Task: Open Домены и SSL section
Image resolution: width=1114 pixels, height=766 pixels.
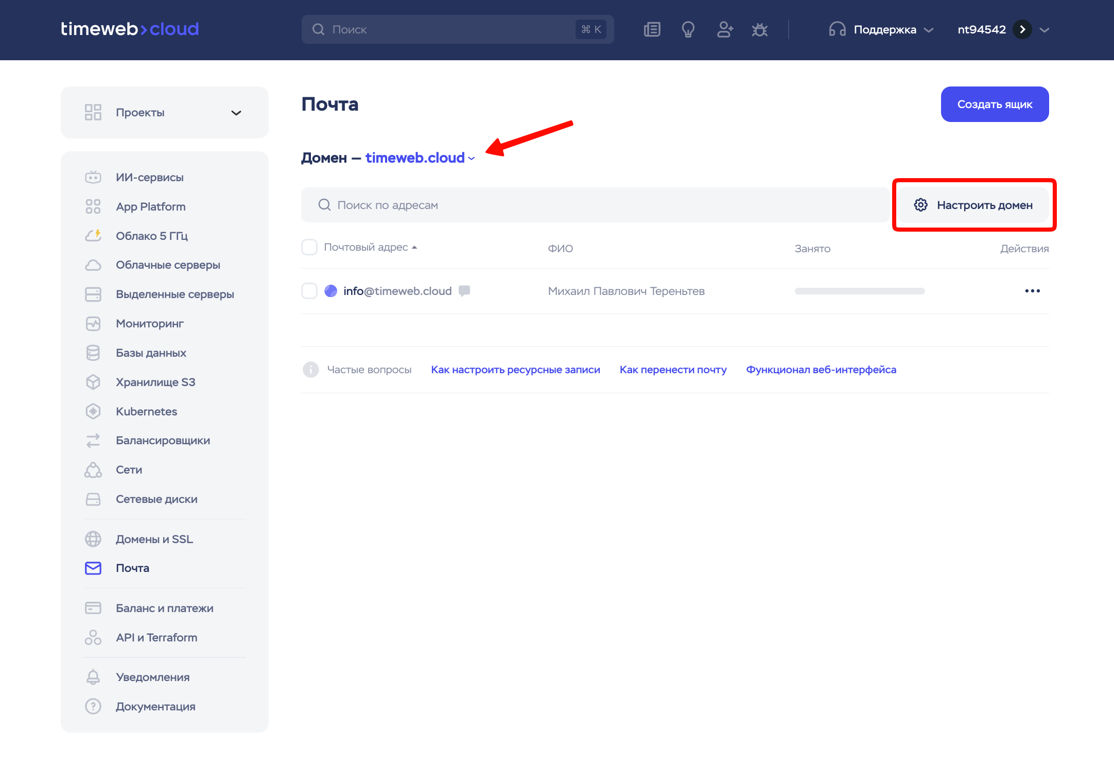Action: 154,539
